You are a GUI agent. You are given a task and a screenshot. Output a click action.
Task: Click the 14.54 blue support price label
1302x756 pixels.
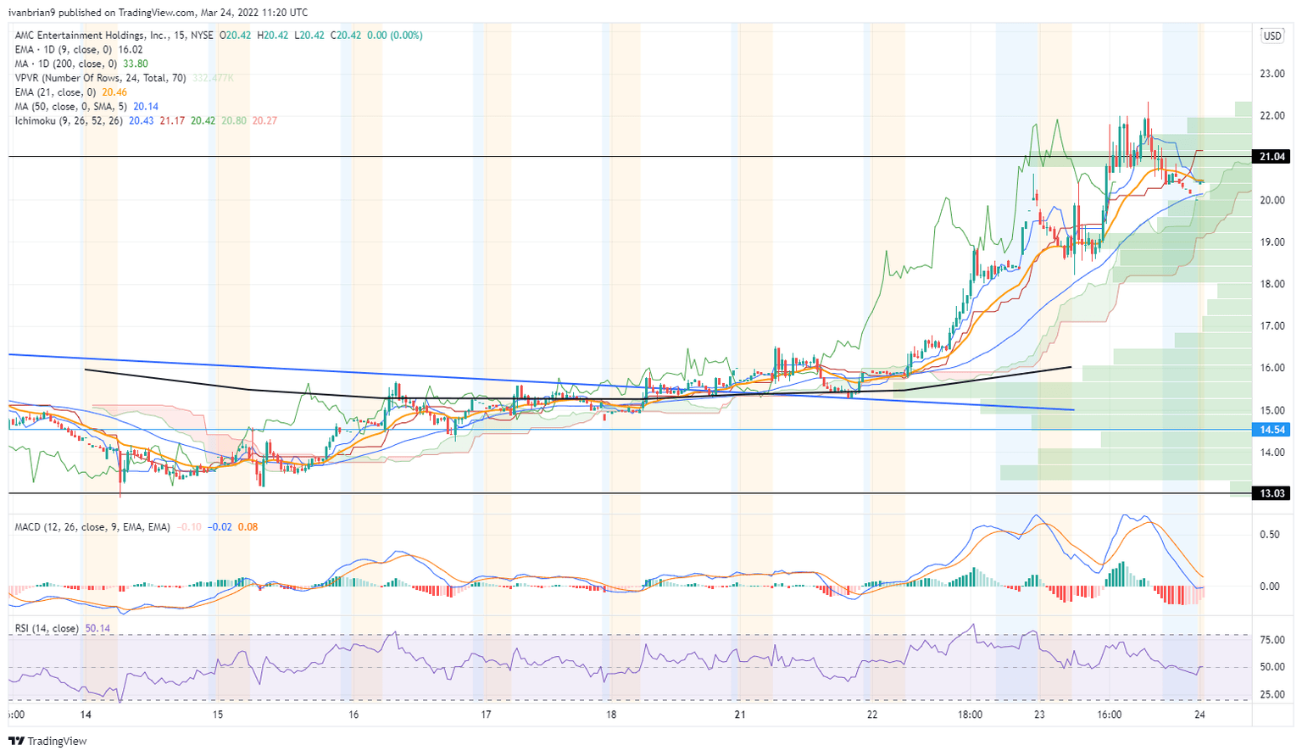click(1274, 431)
